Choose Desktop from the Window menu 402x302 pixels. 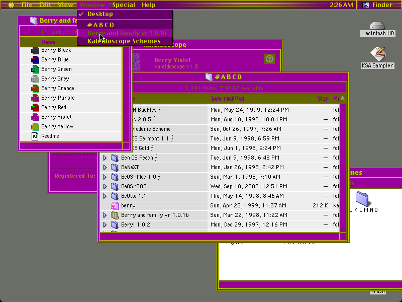pyautogui.click(x=125, y=14)
